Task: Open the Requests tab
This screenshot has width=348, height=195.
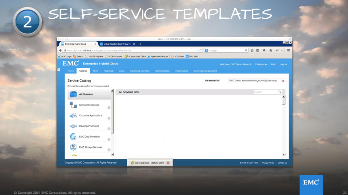Action: (x=109, y=71)
